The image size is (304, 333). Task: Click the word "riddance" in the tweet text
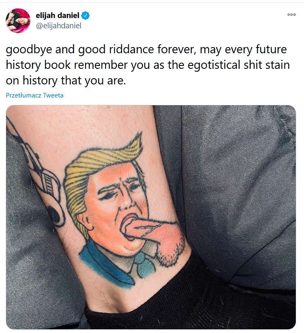point(131,49)
